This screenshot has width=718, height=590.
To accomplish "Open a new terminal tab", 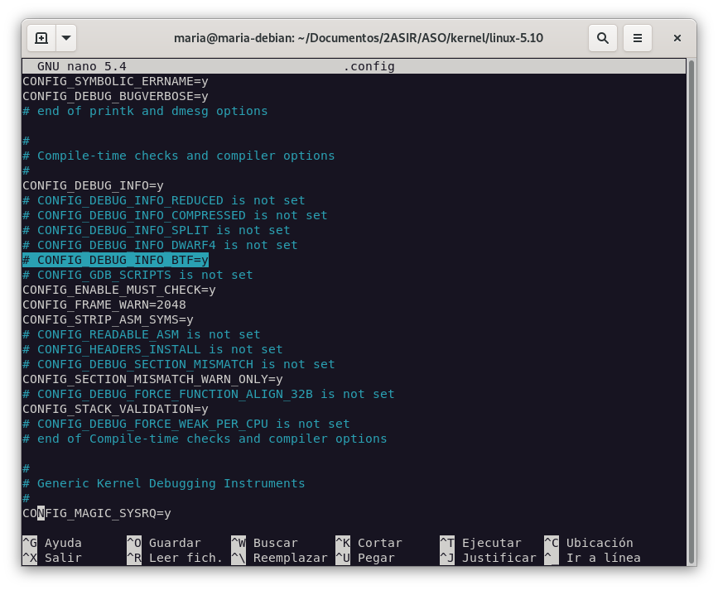I will click(x=41, y=38).
